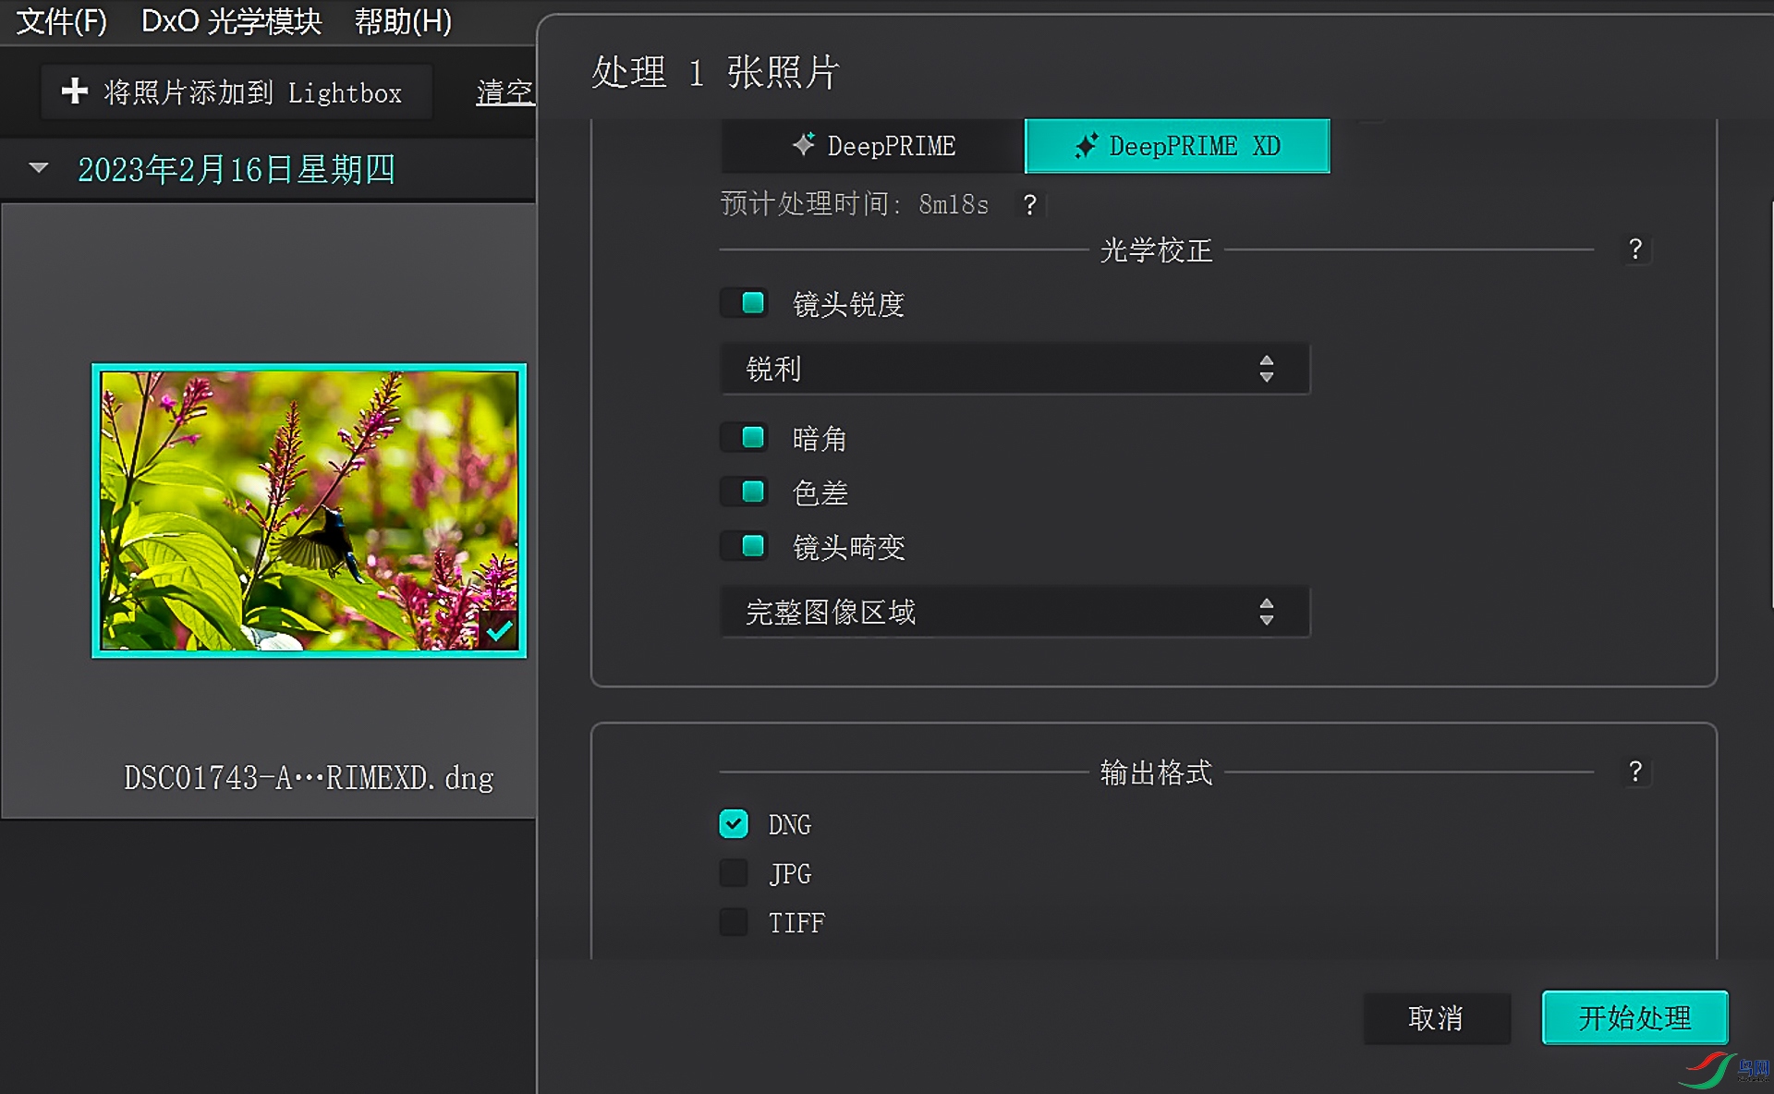Screen dimensions: 1774x1094
Task: Toggle the 色差 switch
Action: click(745, 492)
